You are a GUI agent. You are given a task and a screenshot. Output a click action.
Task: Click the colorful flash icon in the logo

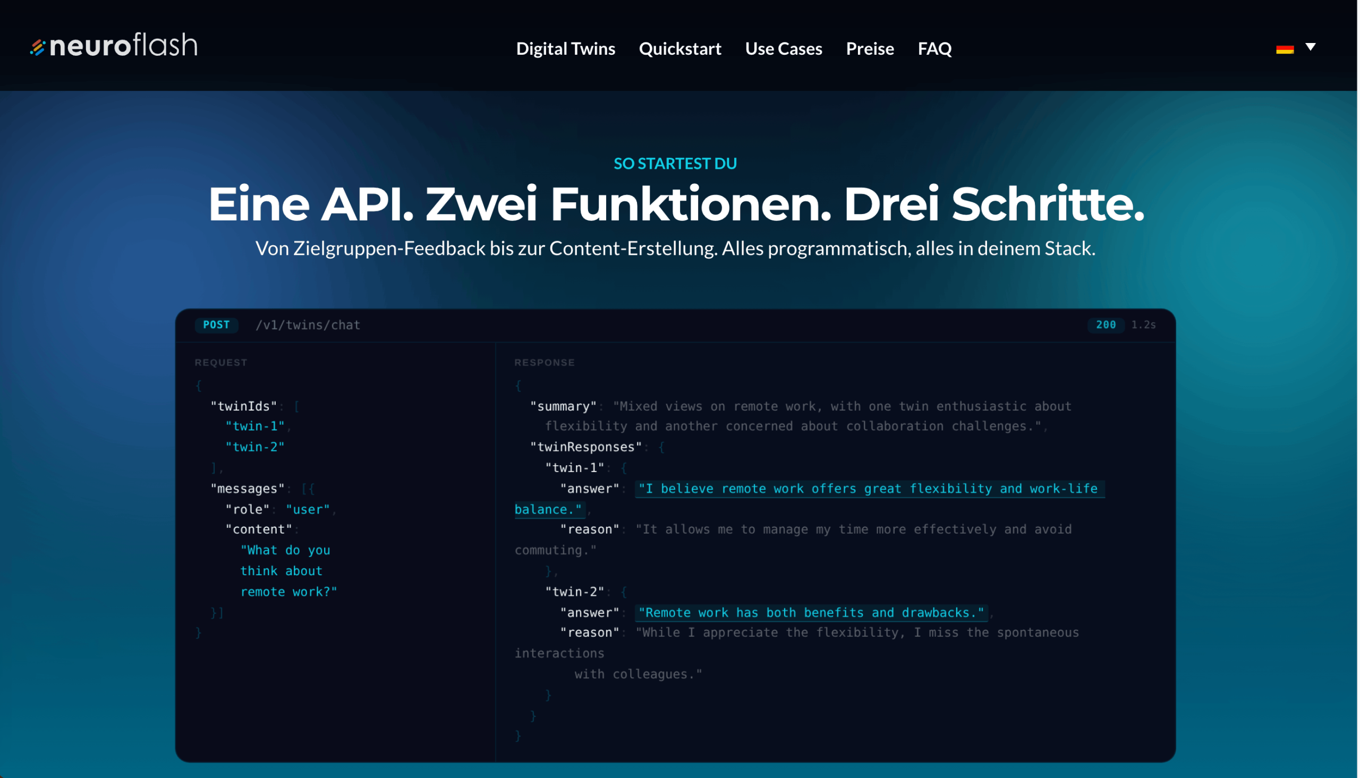pyautogui.click(x=37, y=47)
